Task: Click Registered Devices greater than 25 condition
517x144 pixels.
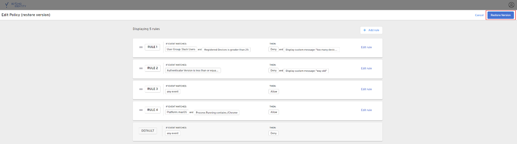Action: pyautogui.click(x=226, y=50)
